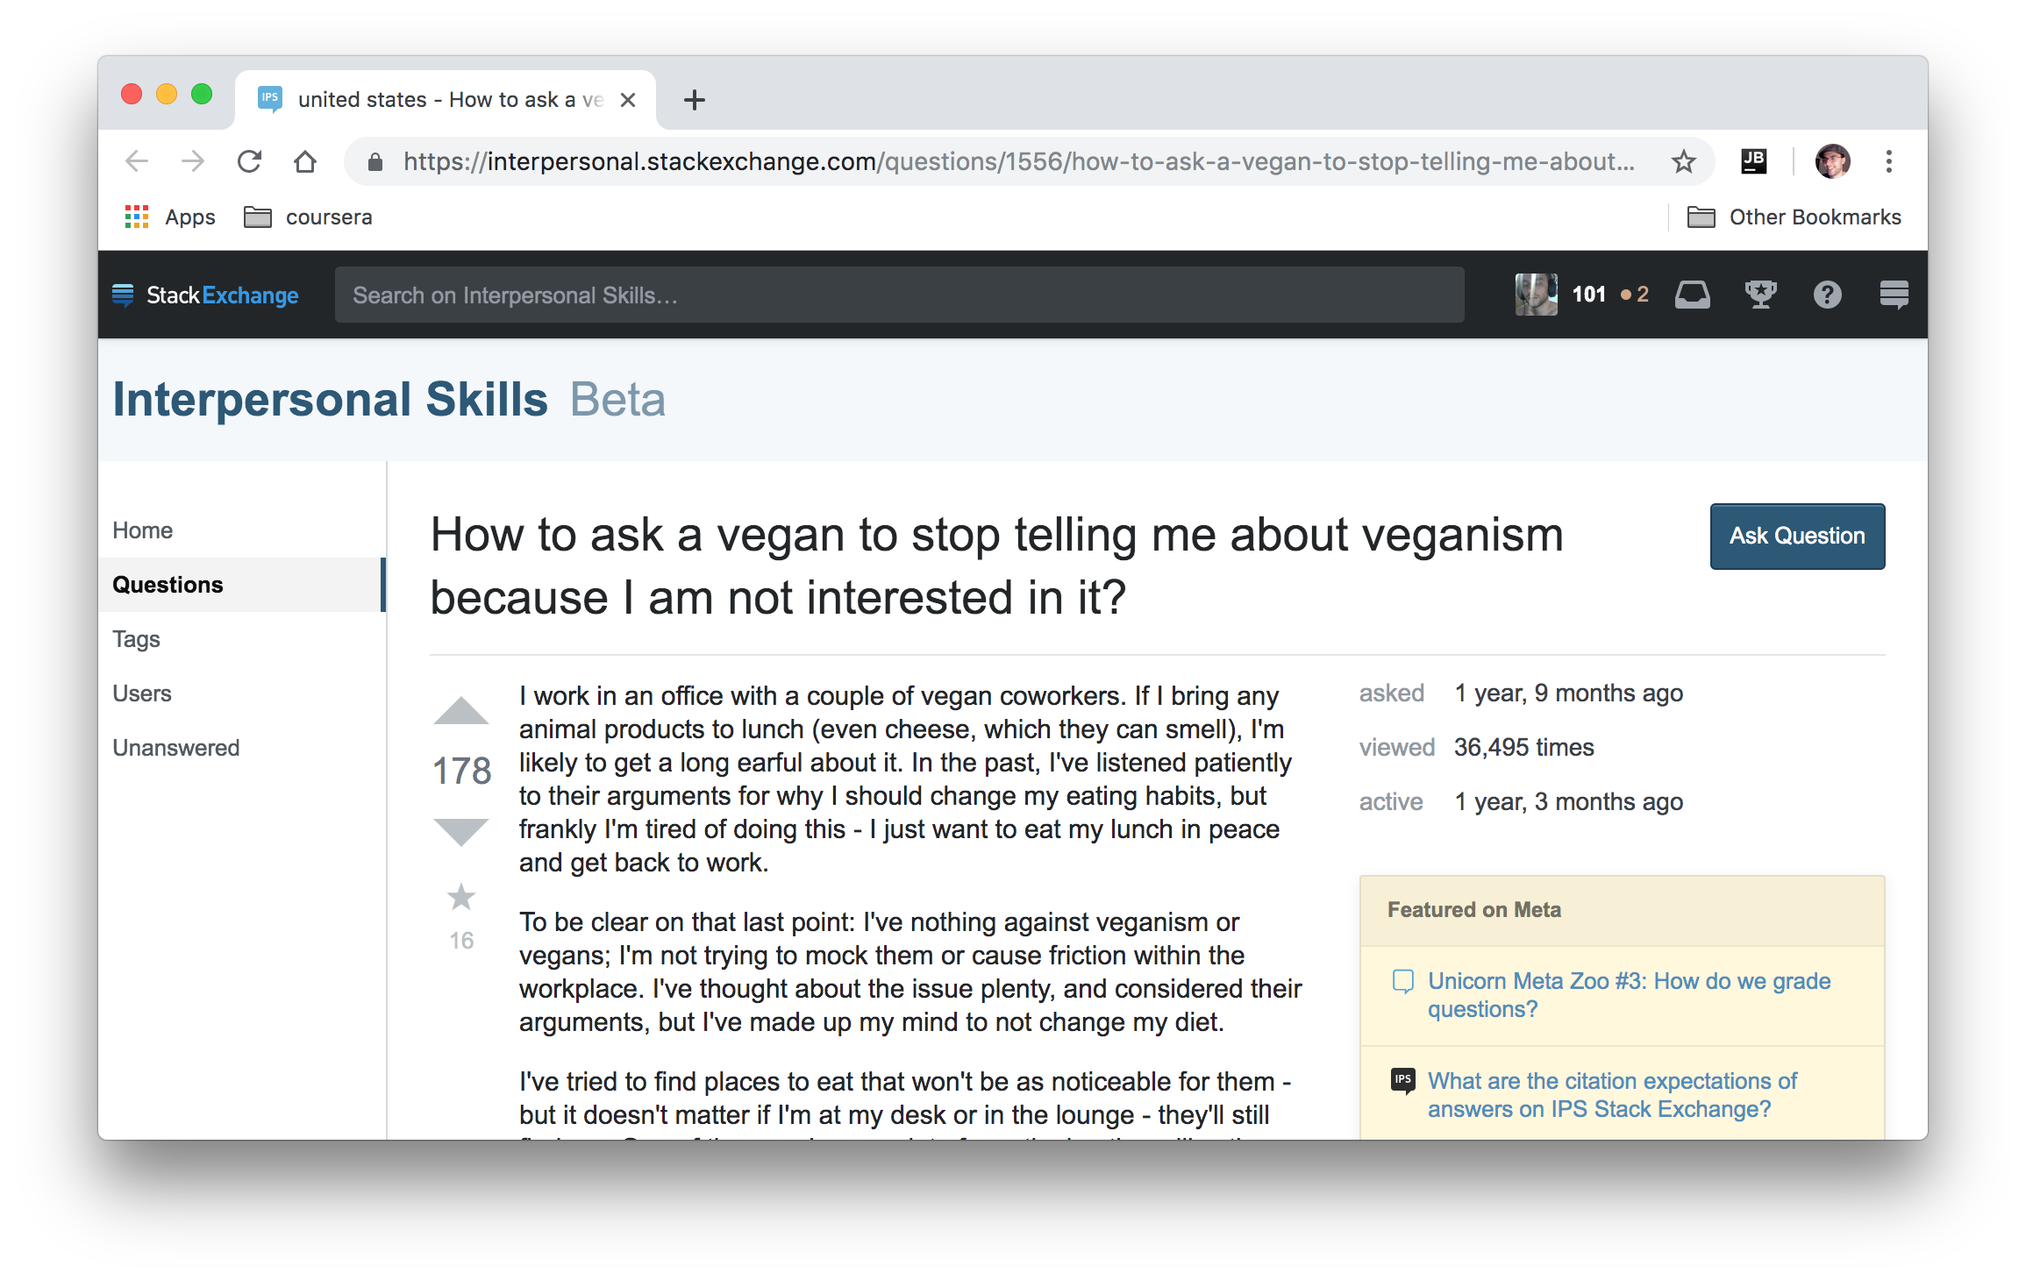
Task: Click the Home sidebar link
Action: tap(141, 528)
